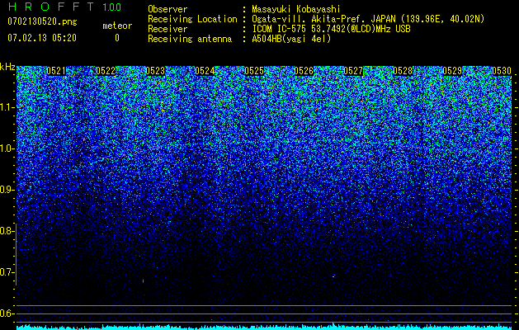The image size is (519, 330).
Task: Click the ICOM IC-575 receiver text
Action: 331,29
